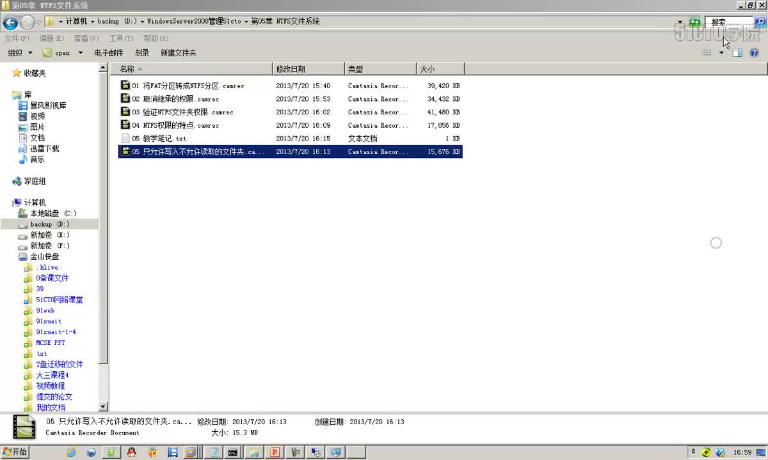The height and width of the screenshot is (460, 768).
Task: Open 迅雷下载 library
Action: click(44, 149)
